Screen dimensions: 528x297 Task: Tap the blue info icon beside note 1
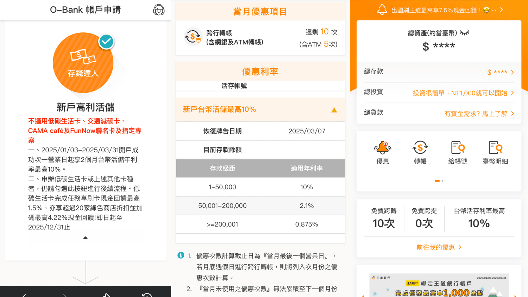181,255
